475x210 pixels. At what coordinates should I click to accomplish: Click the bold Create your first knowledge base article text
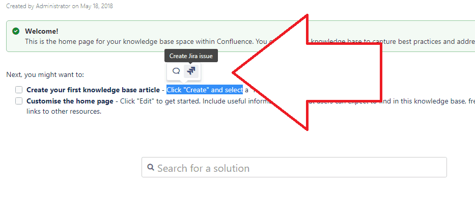tap(93, 90)
